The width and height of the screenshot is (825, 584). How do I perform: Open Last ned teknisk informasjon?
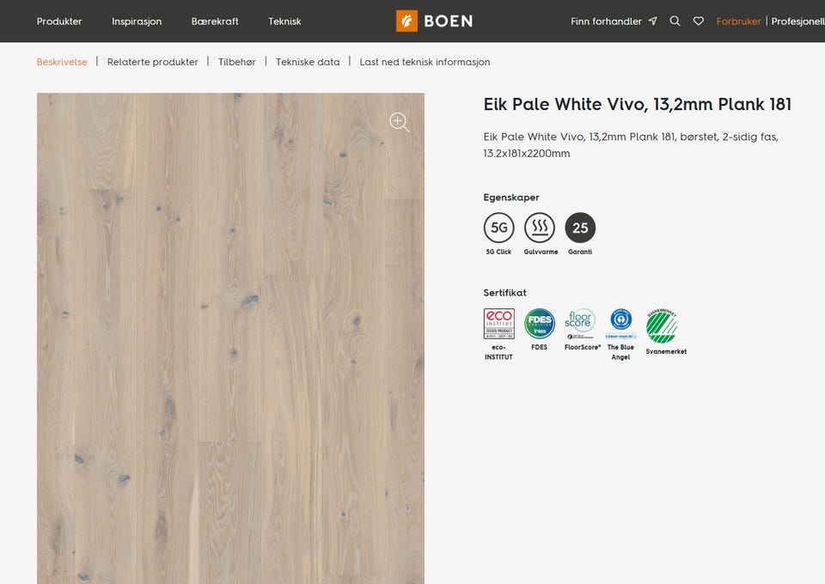(x=425, y=62)
